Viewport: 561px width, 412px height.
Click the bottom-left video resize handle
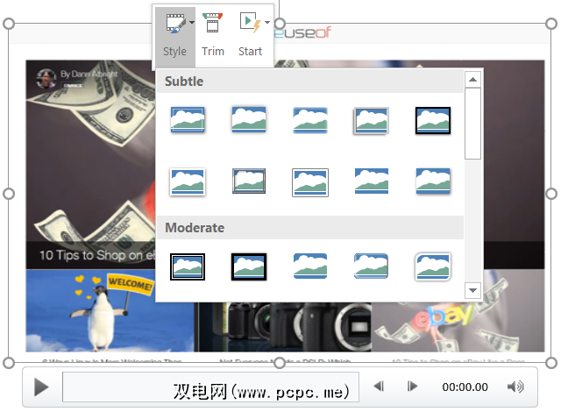click(9, 363)
